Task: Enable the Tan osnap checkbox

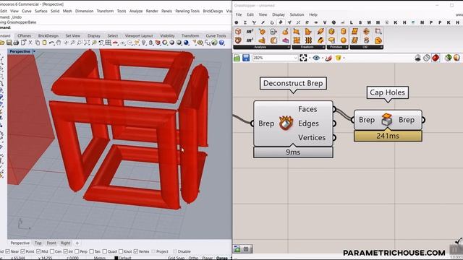Action: (x=91, y=251)
